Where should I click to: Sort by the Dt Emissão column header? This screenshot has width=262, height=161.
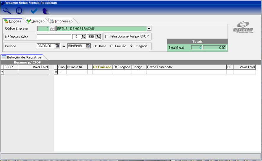(102, 67)
